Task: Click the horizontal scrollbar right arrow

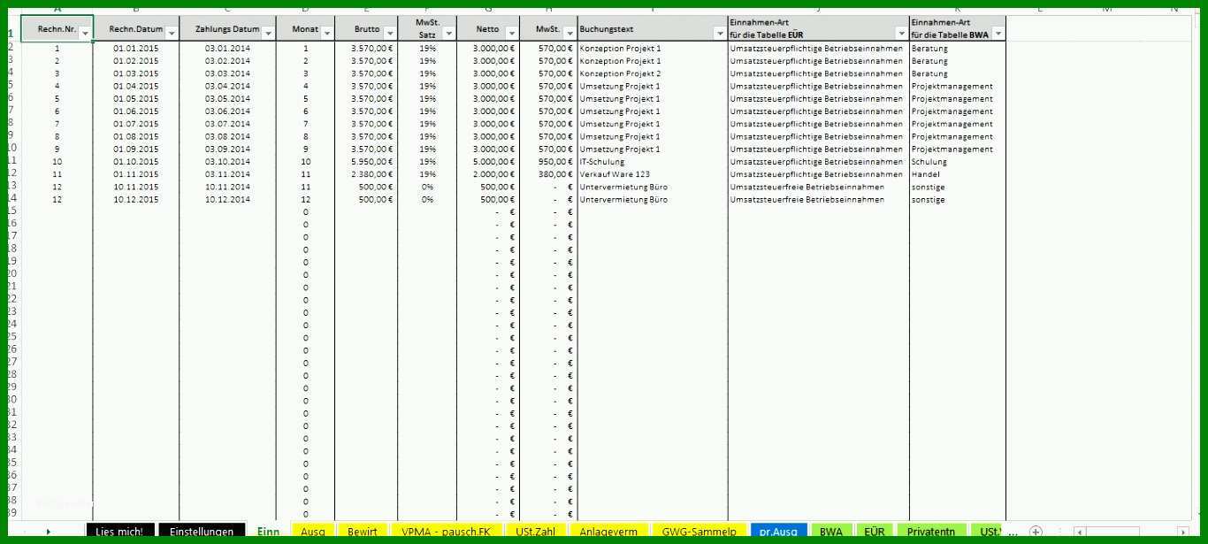Action: (x=1181, y=532)
